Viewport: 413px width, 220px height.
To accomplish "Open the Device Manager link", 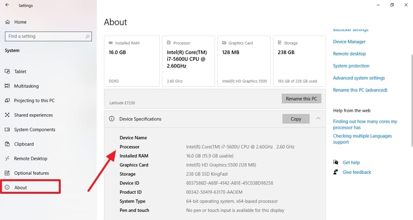I will (349, 42).
